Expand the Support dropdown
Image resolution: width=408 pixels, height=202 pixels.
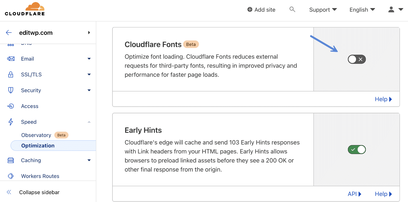point(323,10)
